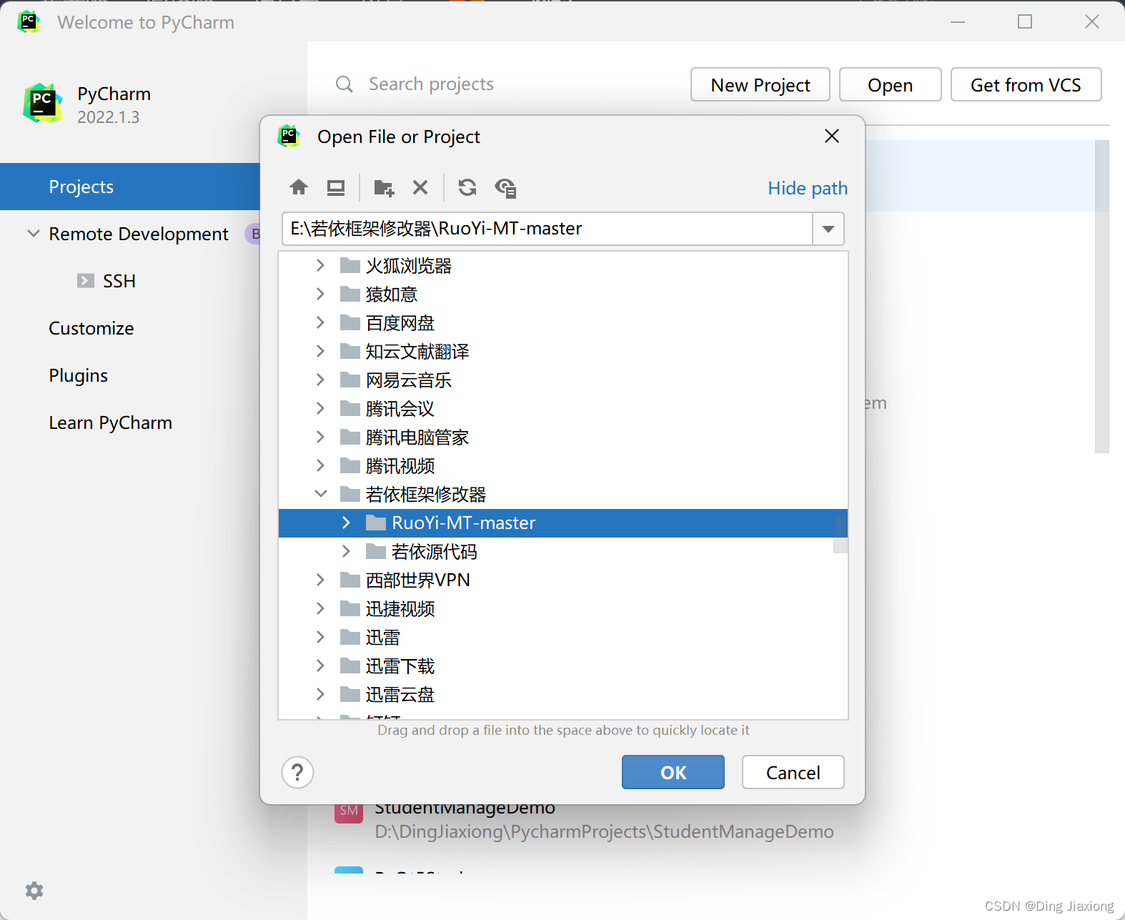Open the Projects tab in sidebar
The width and height of the screenshot is (1125, 920).
[x=130, y=187]
